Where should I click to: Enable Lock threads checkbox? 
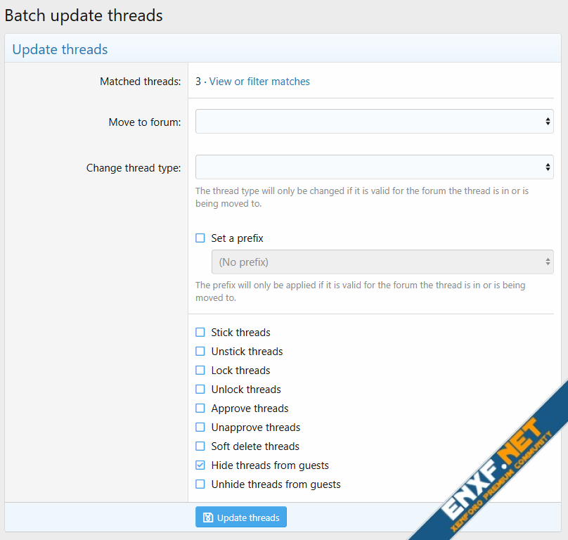pyautogui.click(x=200, y=371)
